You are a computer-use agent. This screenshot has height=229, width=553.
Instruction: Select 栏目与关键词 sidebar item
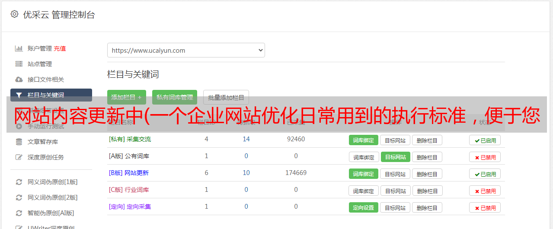coord(51,95)
